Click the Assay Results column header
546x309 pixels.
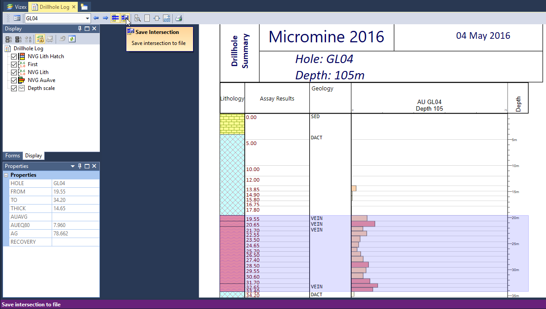tap(277, 99)
